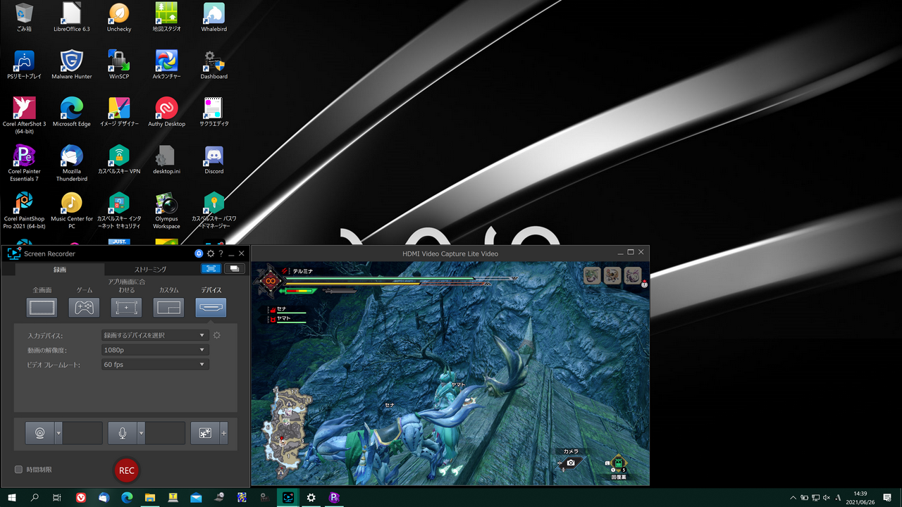
Task: Select the device recording mode
Action: click(210, 307)
